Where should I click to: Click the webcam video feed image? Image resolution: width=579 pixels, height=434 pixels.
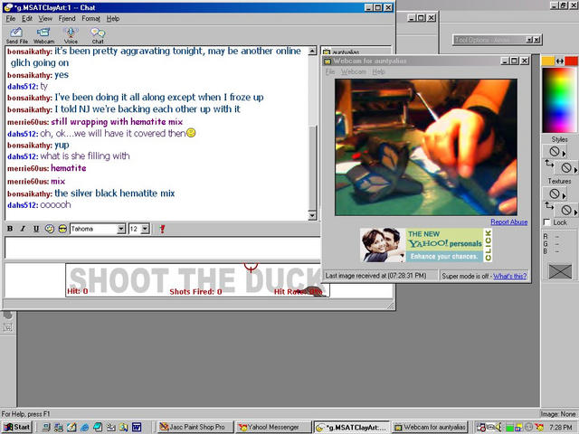(x=426, y=147)
